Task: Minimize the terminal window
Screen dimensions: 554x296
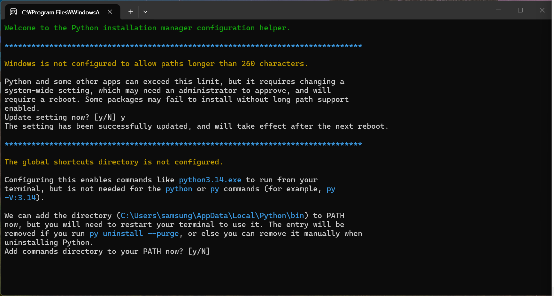Action: click(x=498, y=10)
